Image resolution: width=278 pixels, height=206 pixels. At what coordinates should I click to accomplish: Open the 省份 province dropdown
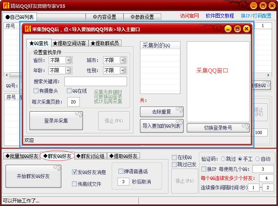(x=68, y=60)
